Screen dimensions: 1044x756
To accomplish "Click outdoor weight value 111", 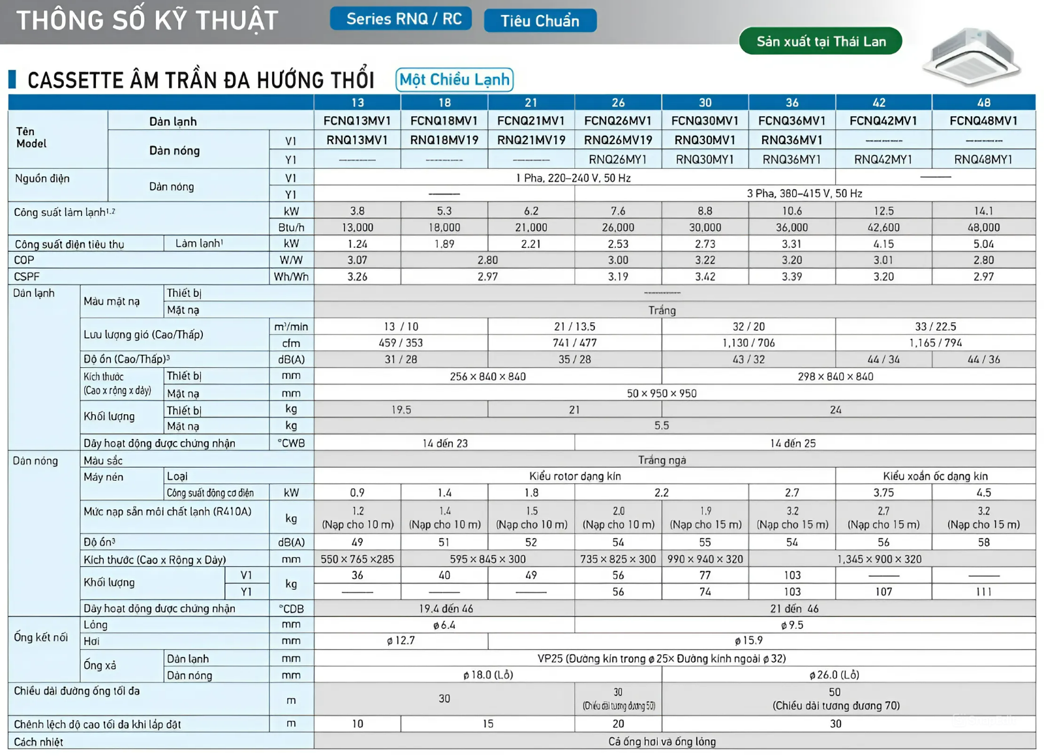I will pyautogui.click(x=984, y=592).
